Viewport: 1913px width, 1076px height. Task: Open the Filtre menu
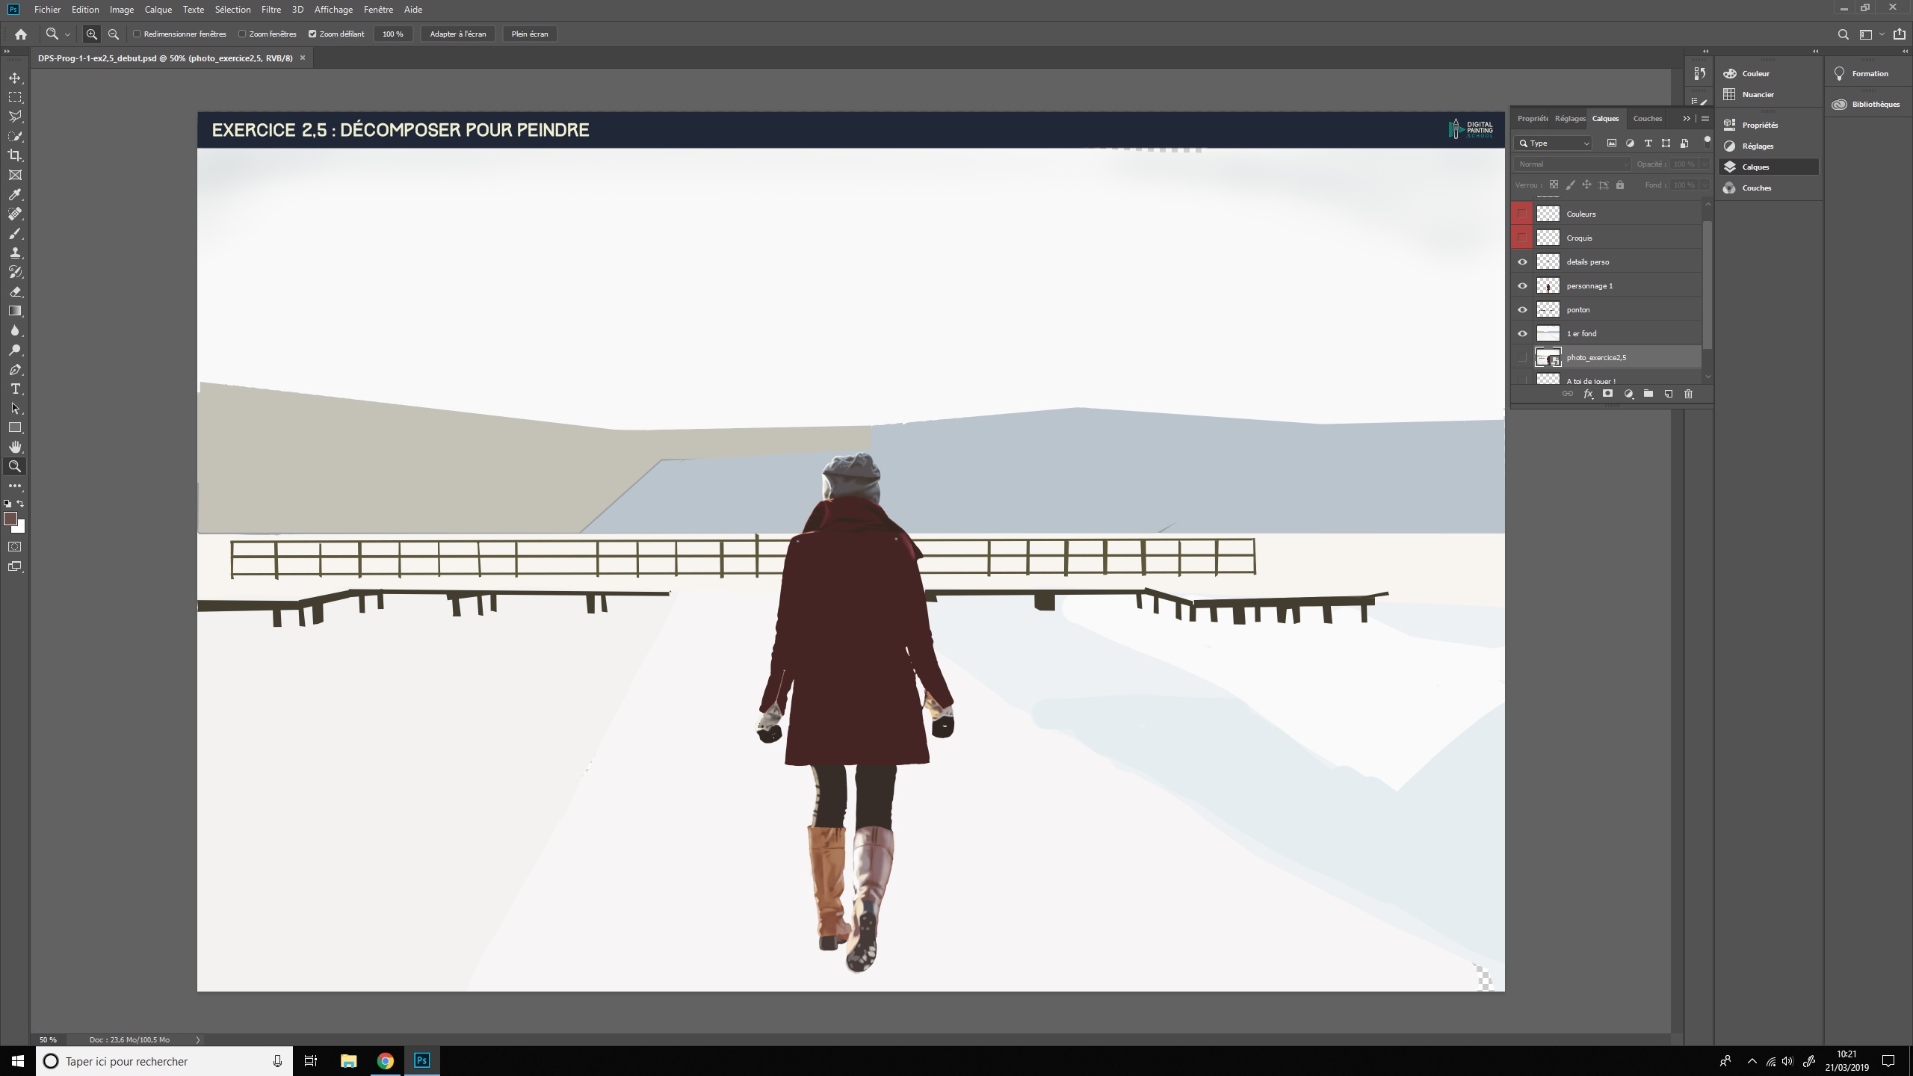(x=271, y=10)
